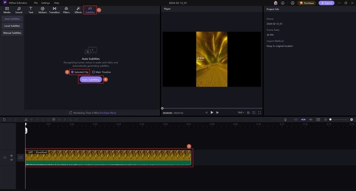Open the File menu
The width and height of the screenshot is (356, 191).
36,3
